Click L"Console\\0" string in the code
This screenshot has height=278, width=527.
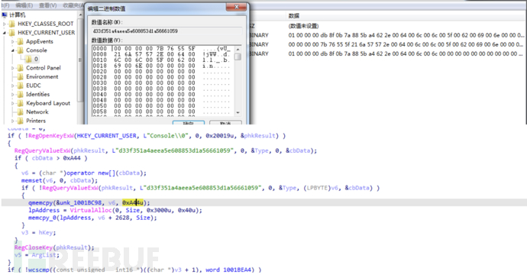pos(166,136)
